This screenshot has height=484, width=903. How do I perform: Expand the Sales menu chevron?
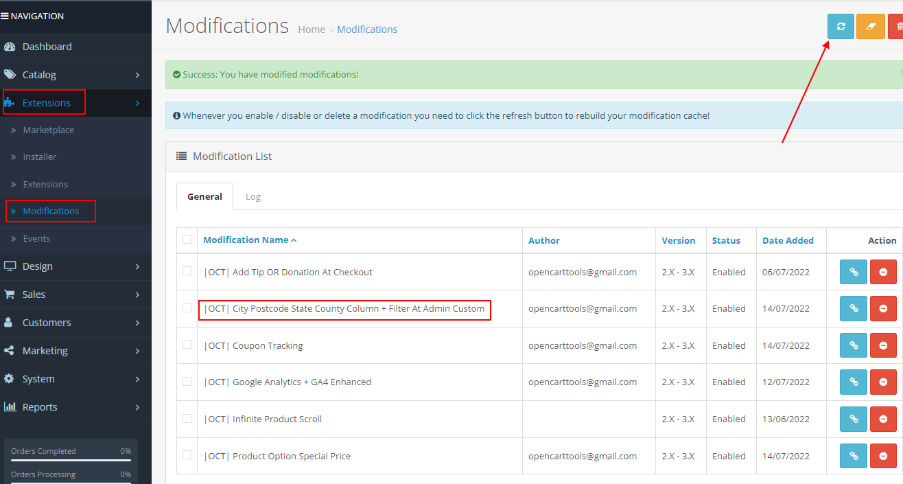pyautogui.click(x=137, y=295)
